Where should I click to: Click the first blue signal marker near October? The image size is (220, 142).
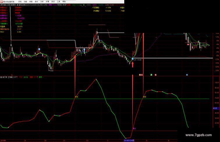[x=39, y=49]
